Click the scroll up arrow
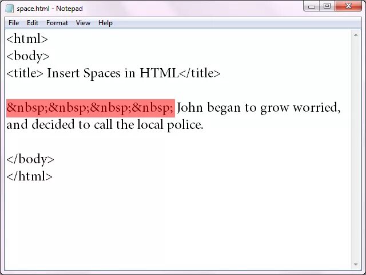 (356, 36)
